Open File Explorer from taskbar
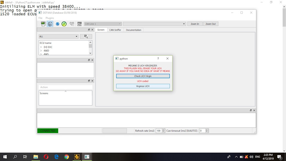The width and height of the screenshot is (286, 161). (35, 157)
